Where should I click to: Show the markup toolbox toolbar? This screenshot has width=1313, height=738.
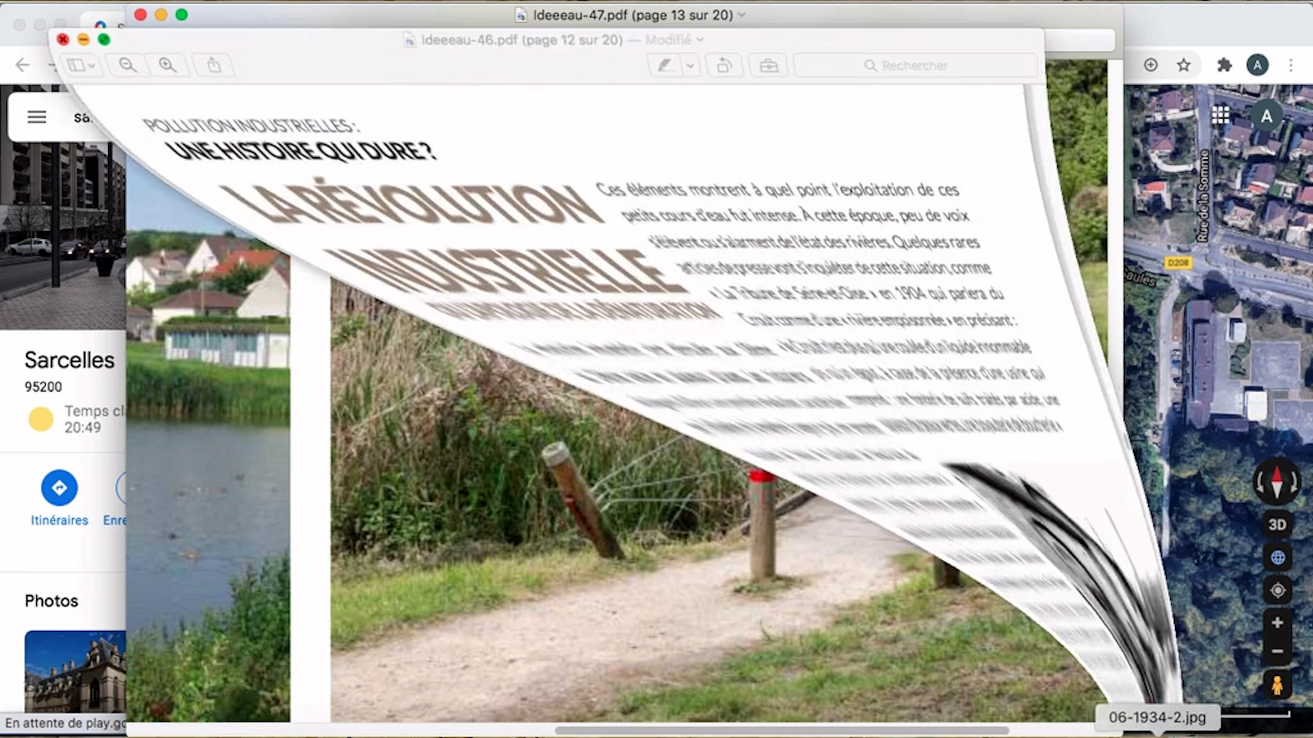pyautogui.click(x=769, y=66)
